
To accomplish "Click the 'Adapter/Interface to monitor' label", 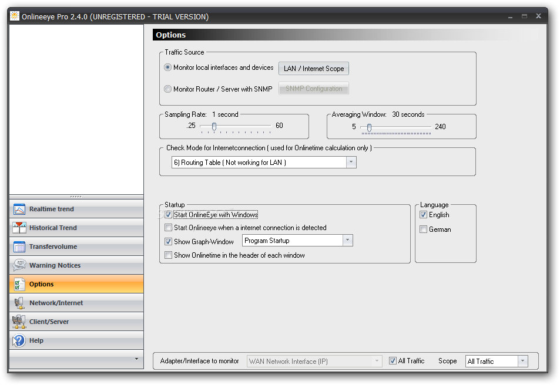I will tap(199, 361).
